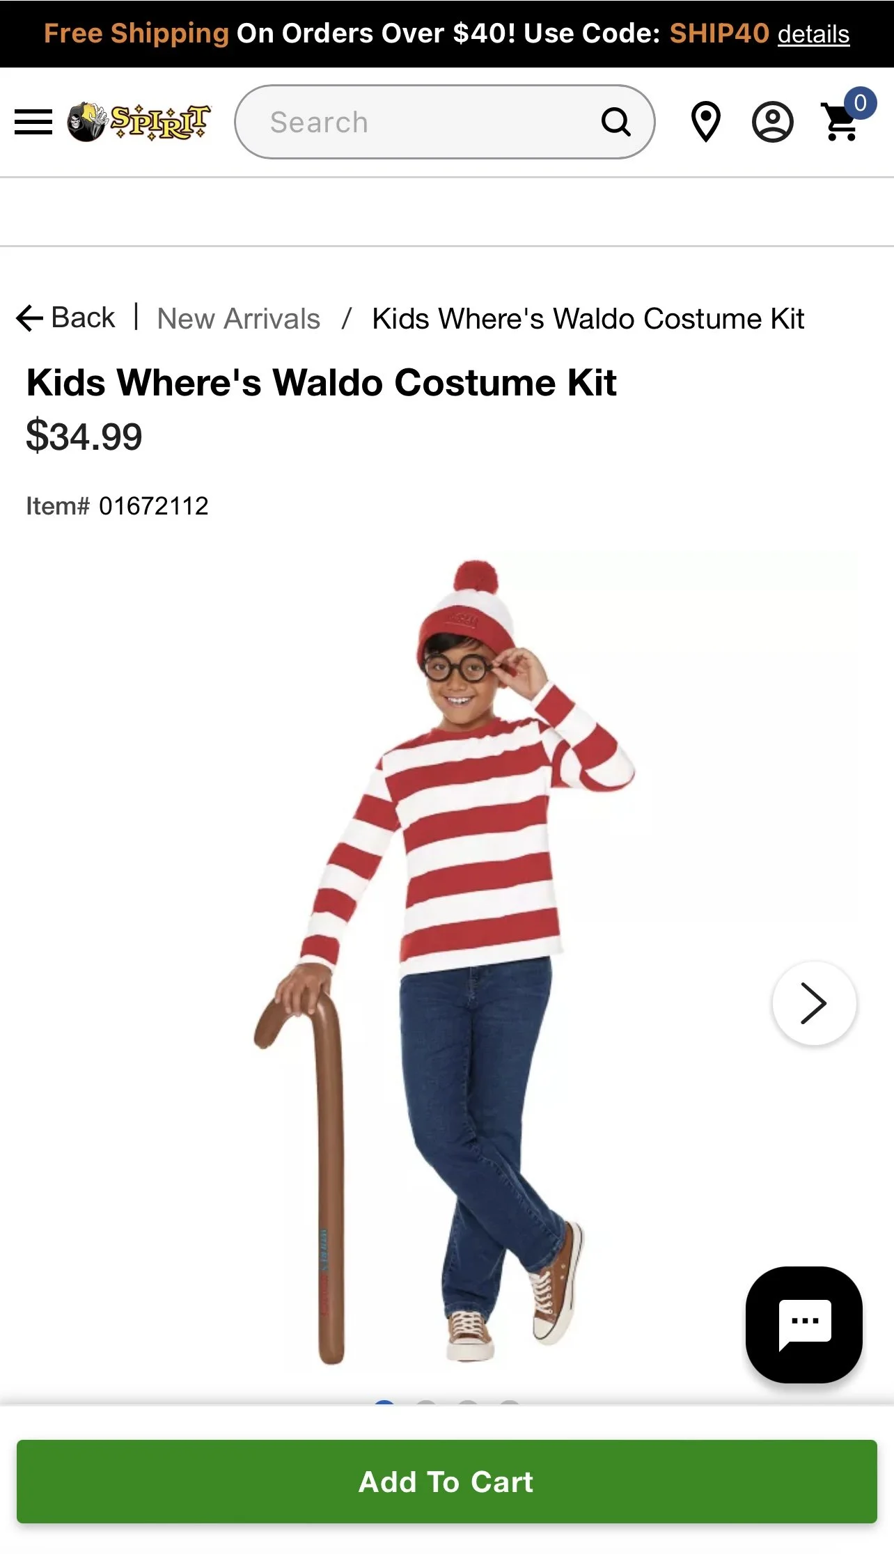
Task: Click the cart item count badge
Action: [x=860, y=103]
